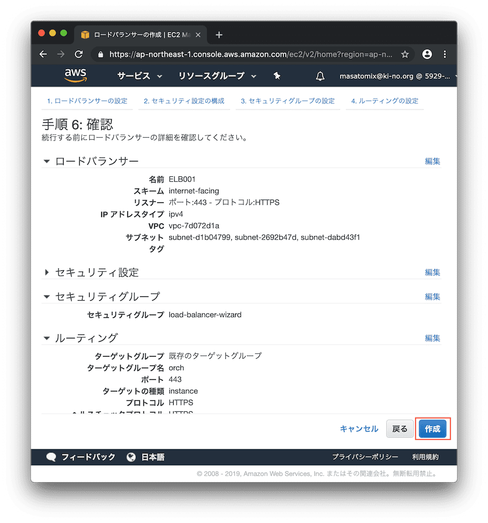Viewport: 488px width, 523px height.
Task: Click the 戻る button
Action: click(x=399, y=429)
